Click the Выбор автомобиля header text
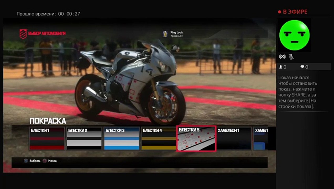The height and width of the screenshot is (189, 334). [x=47, y=34]
